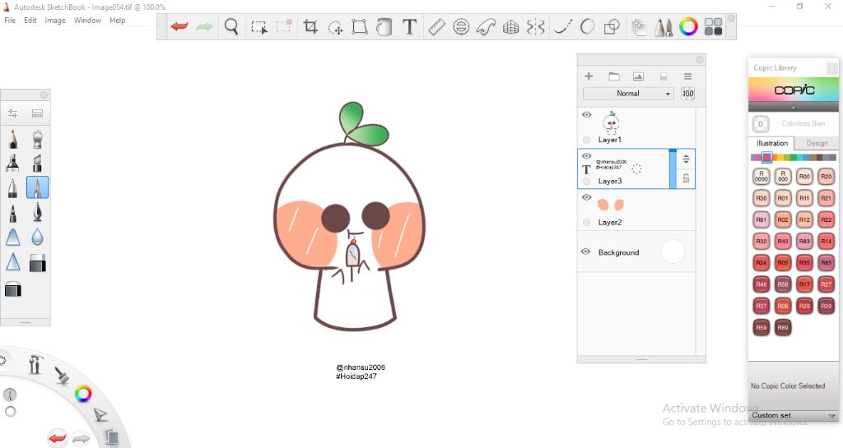The image size is (843, 448).
Task: Open the layer panel hamburger menu
Action: [x=687, y=76]
